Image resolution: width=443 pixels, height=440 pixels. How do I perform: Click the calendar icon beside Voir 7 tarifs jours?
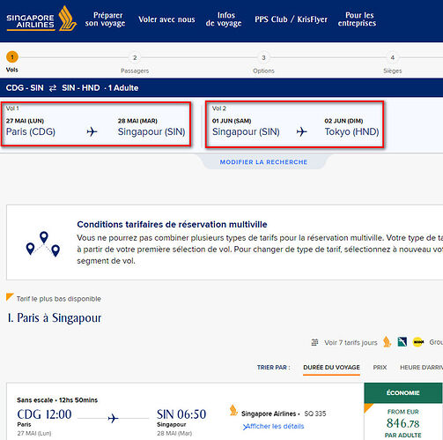click(x=314, y=342)
